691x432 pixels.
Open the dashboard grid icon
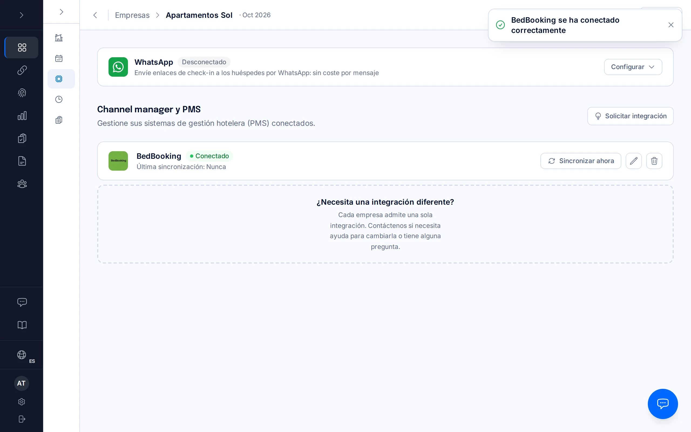click(22, 48)
